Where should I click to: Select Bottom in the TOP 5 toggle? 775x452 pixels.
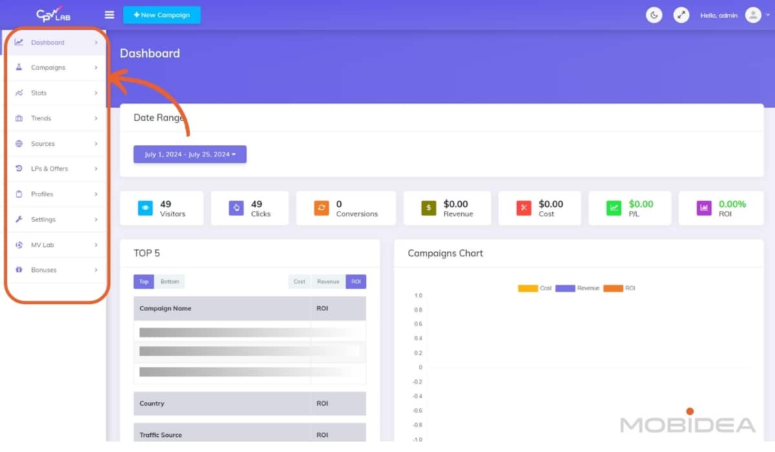[170, 282]
